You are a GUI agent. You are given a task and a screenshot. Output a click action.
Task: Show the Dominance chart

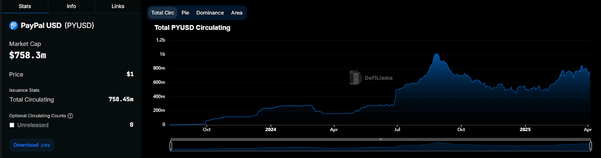[x=210, y=13]
